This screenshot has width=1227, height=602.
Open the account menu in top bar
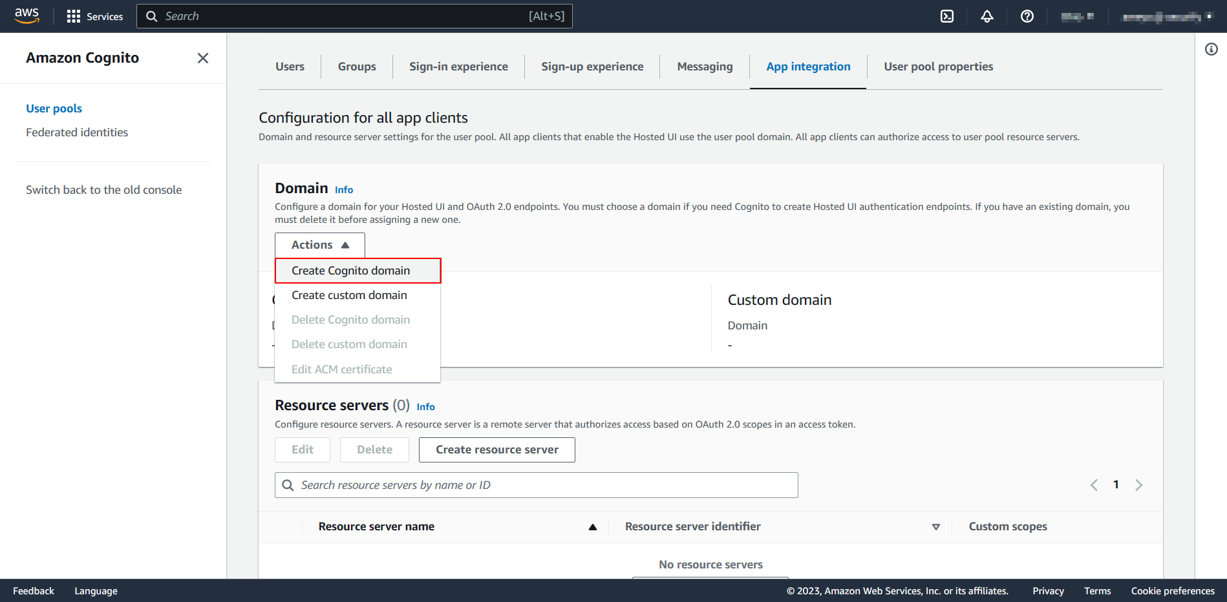click(1168, 16)
